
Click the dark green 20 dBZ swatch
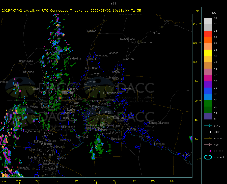click(x=208, y=110)
